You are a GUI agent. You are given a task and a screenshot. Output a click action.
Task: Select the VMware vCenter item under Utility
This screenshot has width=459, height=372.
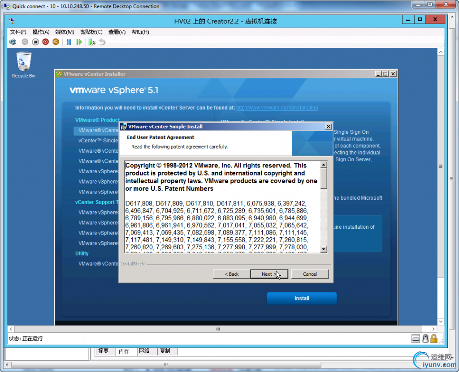click(x=98, y=264)
